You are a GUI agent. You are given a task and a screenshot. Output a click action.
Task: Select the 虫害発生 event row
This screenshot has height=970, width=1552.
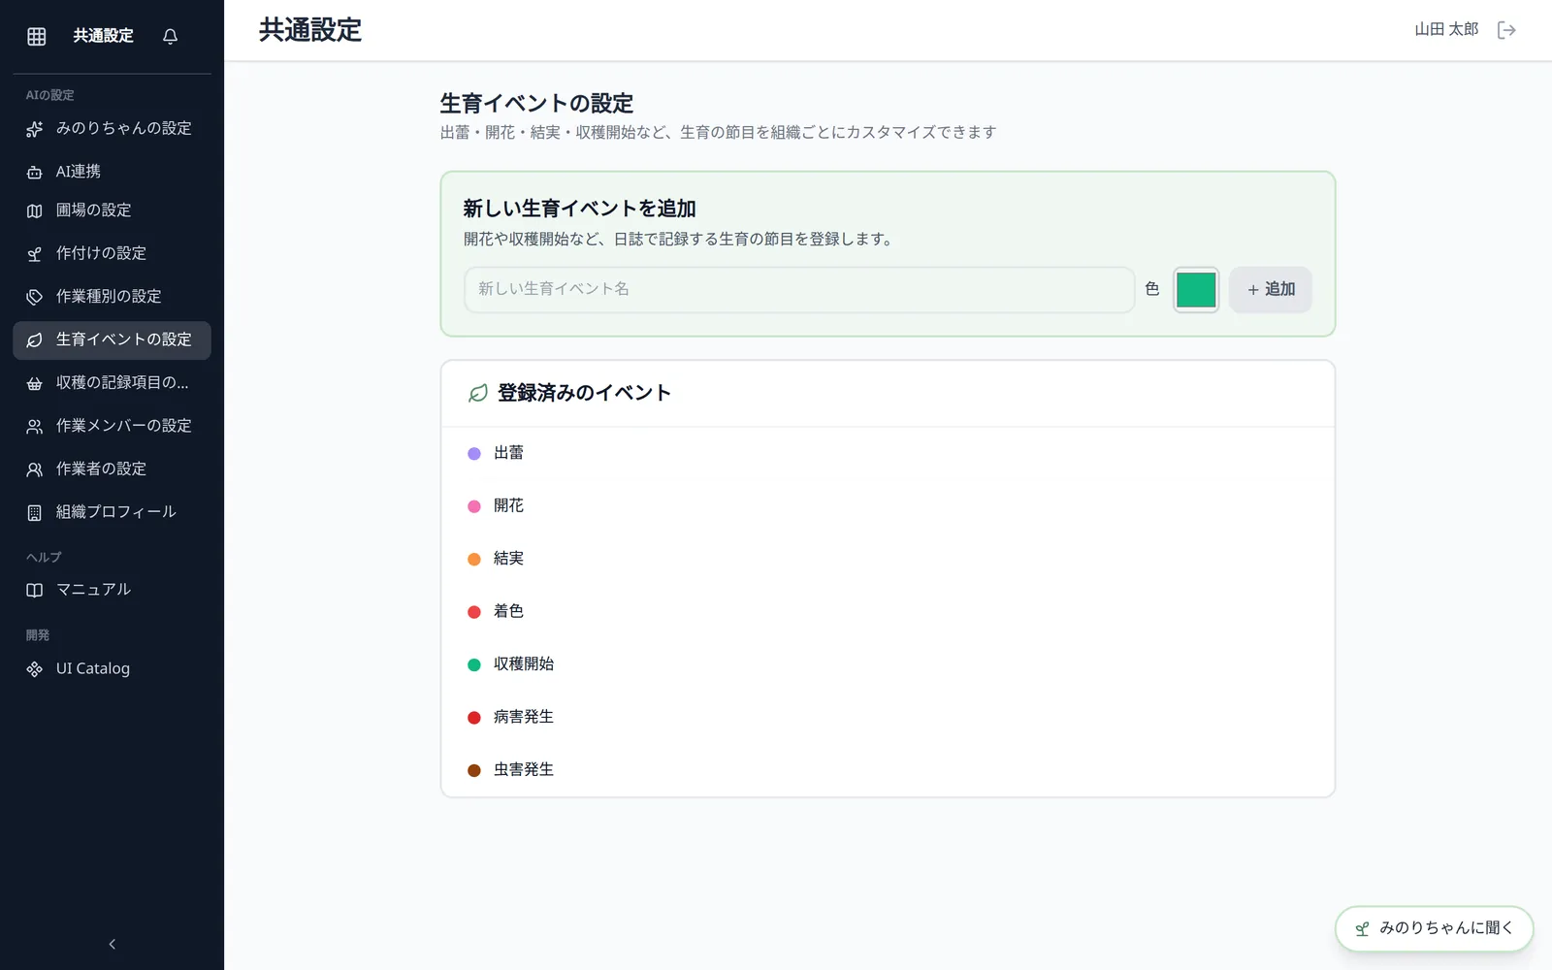point(888,770)
